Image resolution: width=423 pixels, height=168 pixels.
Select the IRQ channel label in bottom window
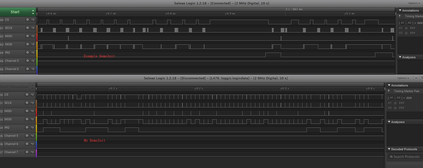(7, 127)
